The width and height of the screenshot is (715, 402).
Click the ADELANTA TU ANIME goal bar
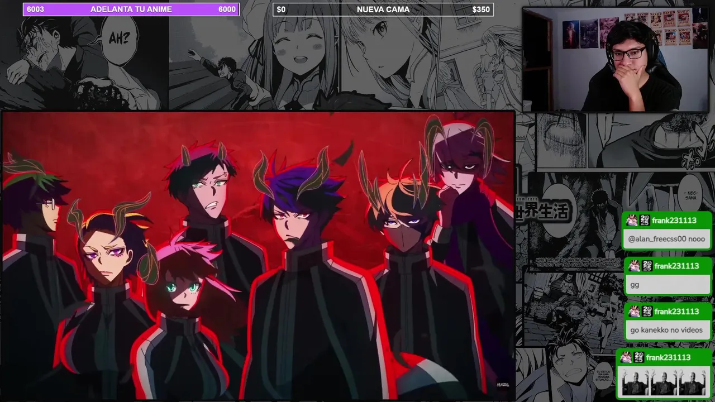pos(131,9)
